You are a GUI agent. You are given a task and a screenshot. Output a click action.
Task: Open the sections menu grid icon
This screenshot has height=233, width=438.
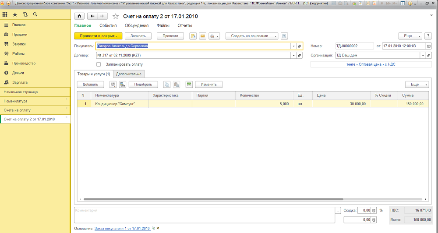tap(5, 14)
